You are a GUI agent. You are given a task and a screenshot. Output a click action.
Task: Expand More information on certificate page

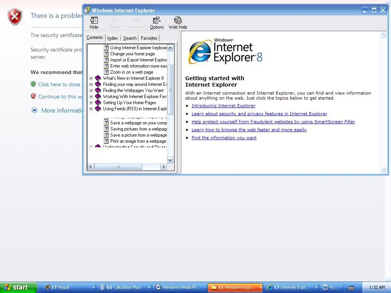(34, 110)
